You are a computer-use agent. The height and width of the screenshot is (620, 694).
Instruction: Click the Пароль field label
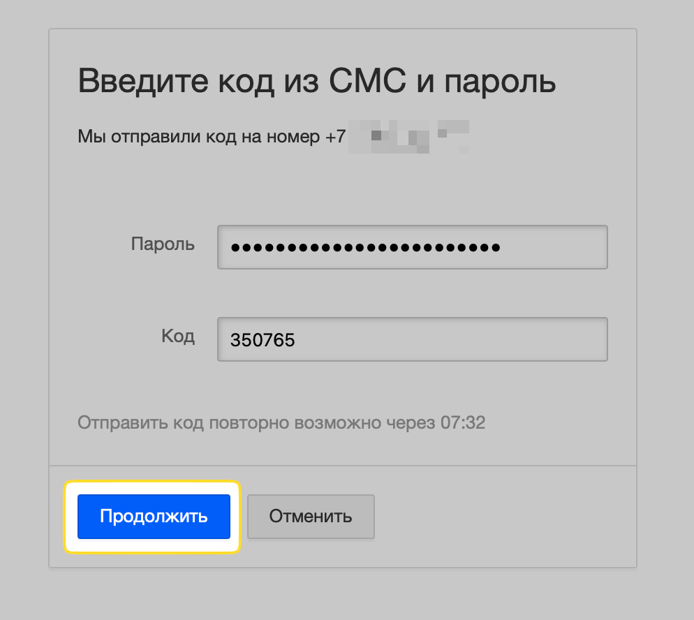[163, 244]
